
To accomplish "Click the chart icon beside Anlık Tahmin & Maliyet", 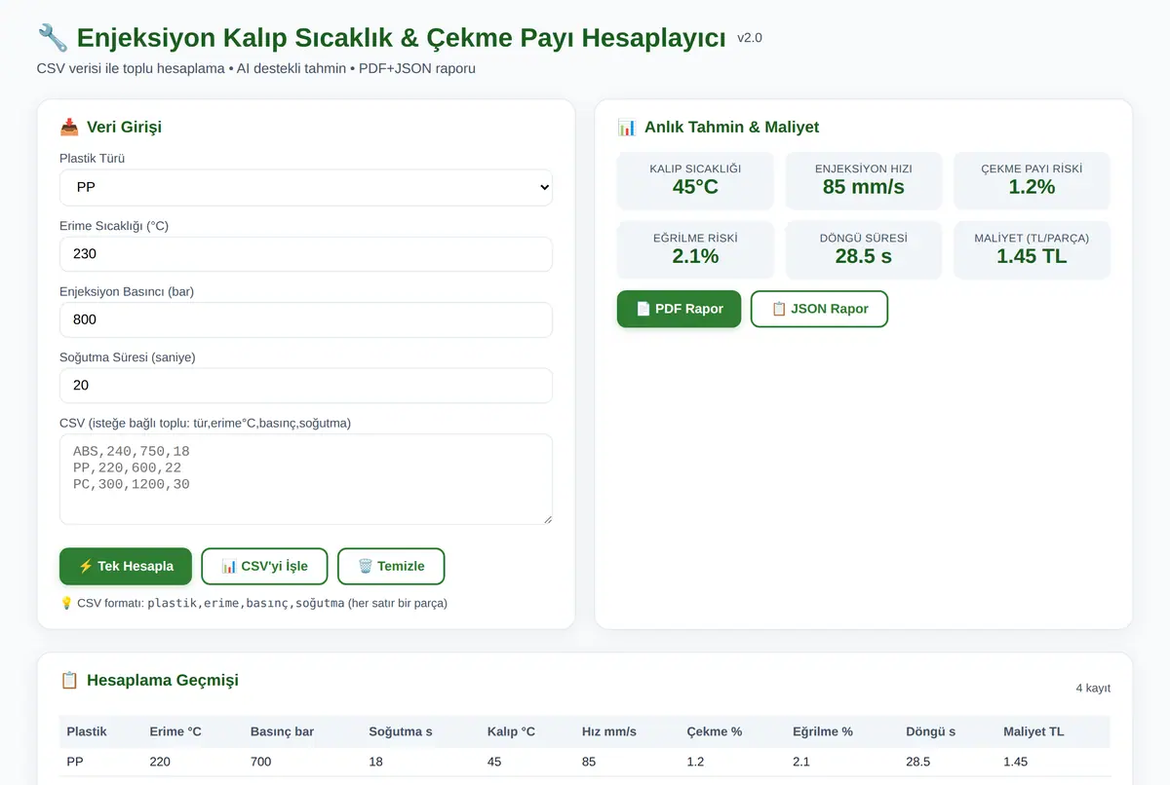I will point(627,127).
